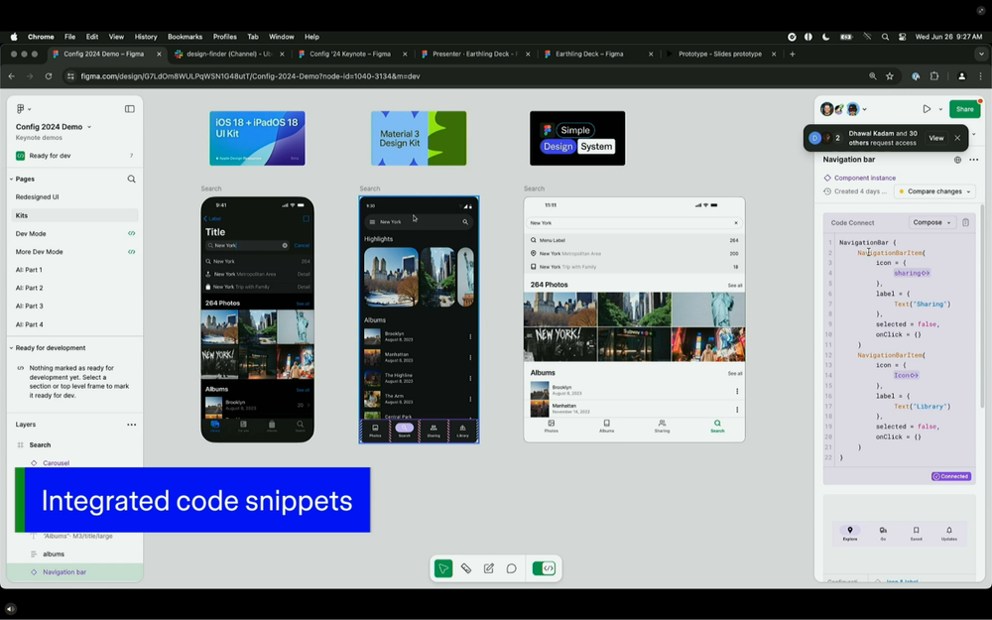This screenshot has height=620, width=992.
Task: Click the present play icon beside Share
Action: coord(928,109)
